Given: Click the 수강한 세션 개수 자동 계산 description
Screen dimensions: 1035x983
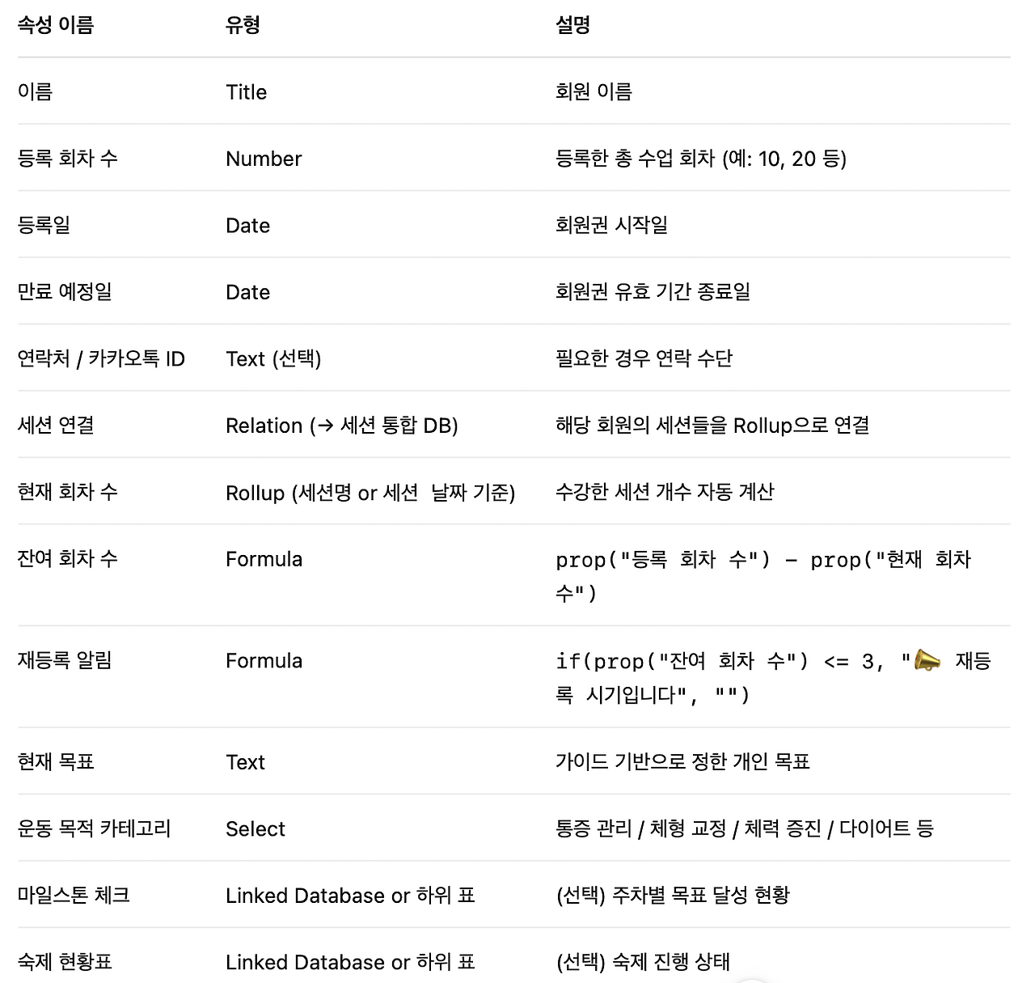Looking at the screenshot, I should click(665, 492).
